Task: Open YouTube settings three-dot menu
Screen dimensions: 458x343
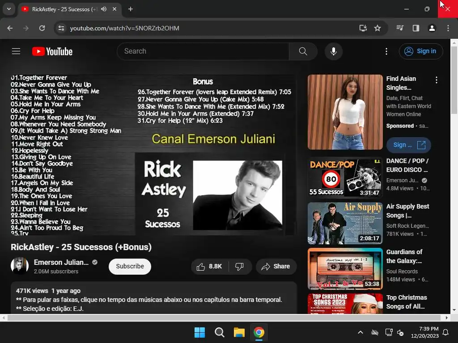Action: pos(386,51)
